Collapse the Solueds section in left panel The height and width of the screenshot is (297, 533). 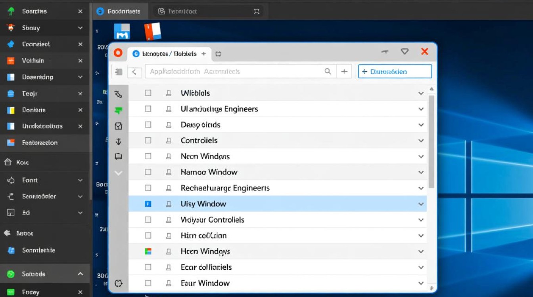80,274
